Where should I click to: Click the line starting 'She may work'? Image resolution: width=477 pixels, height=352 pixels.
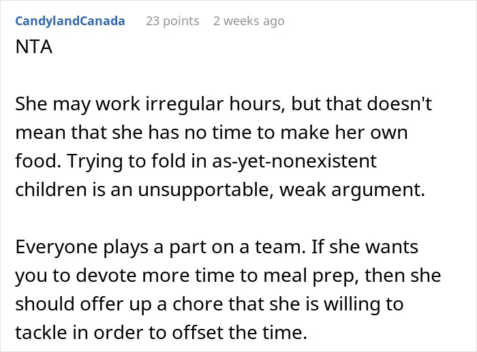224,104
